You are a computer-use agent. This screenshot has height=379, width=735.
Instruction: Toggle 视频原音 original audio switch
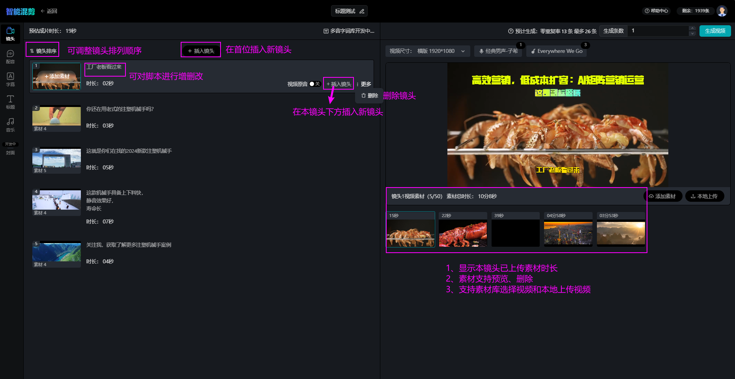(315, 84)
